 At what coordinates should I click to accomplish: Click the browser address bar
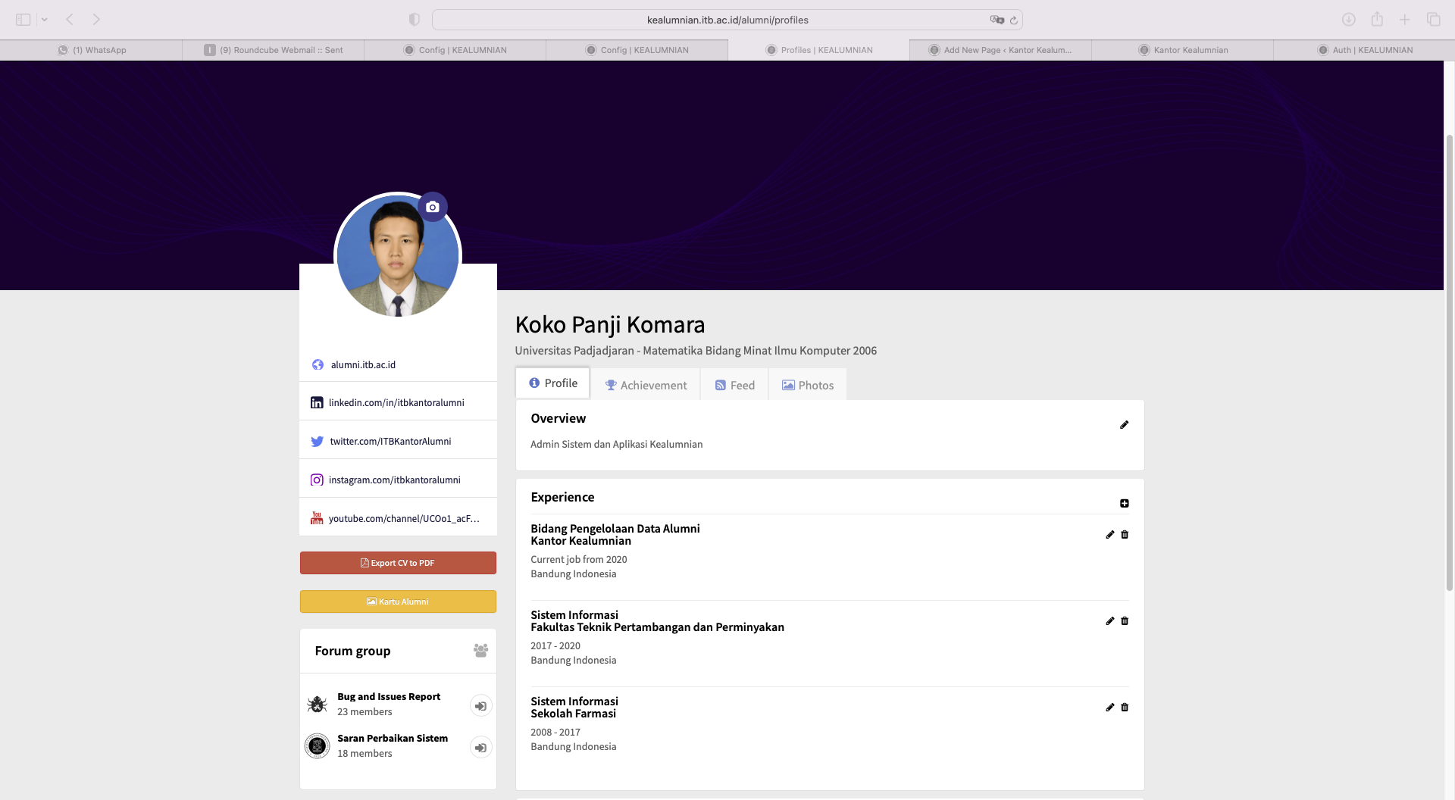click(727, 20)
